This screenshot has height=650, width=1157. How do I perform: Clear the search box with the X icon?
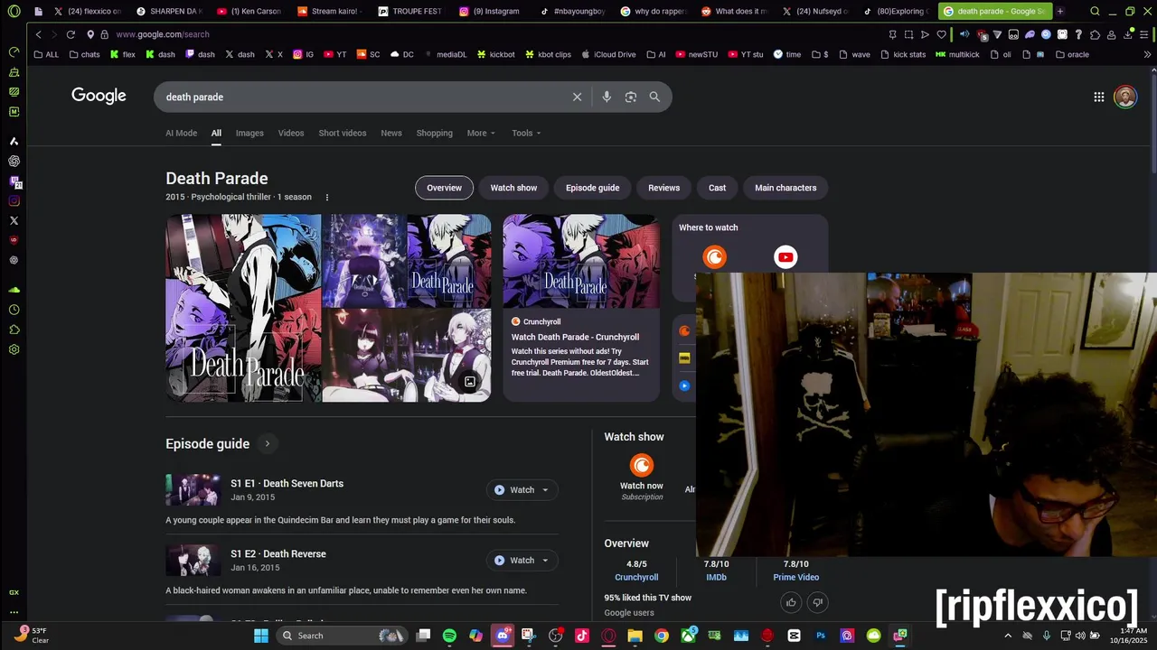point(577,97)
